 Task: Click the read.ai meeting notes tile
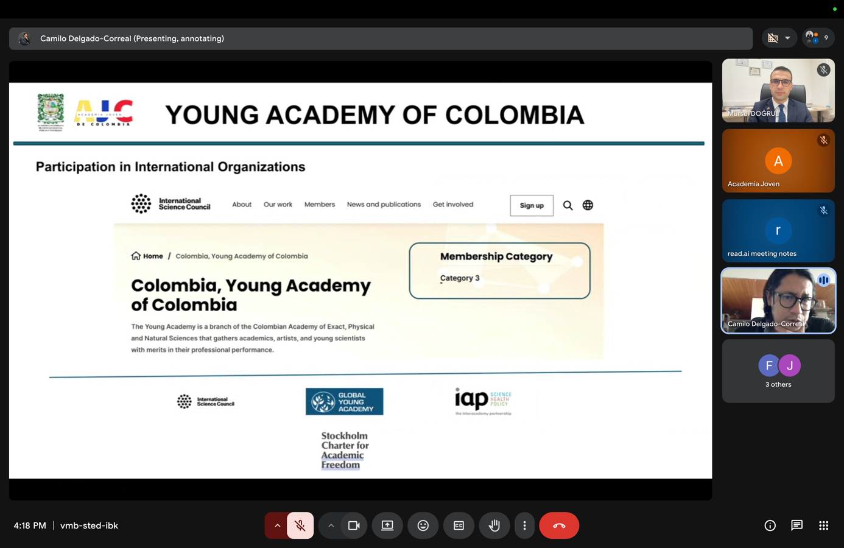(778, 231)
